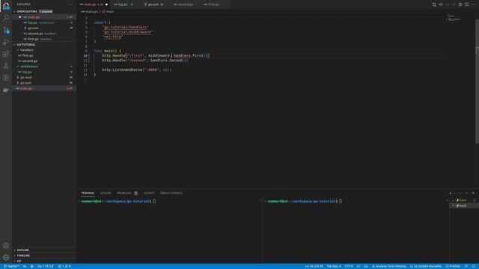Open the Source Control view
Screen dimensions: 479x269
(6, 30)
